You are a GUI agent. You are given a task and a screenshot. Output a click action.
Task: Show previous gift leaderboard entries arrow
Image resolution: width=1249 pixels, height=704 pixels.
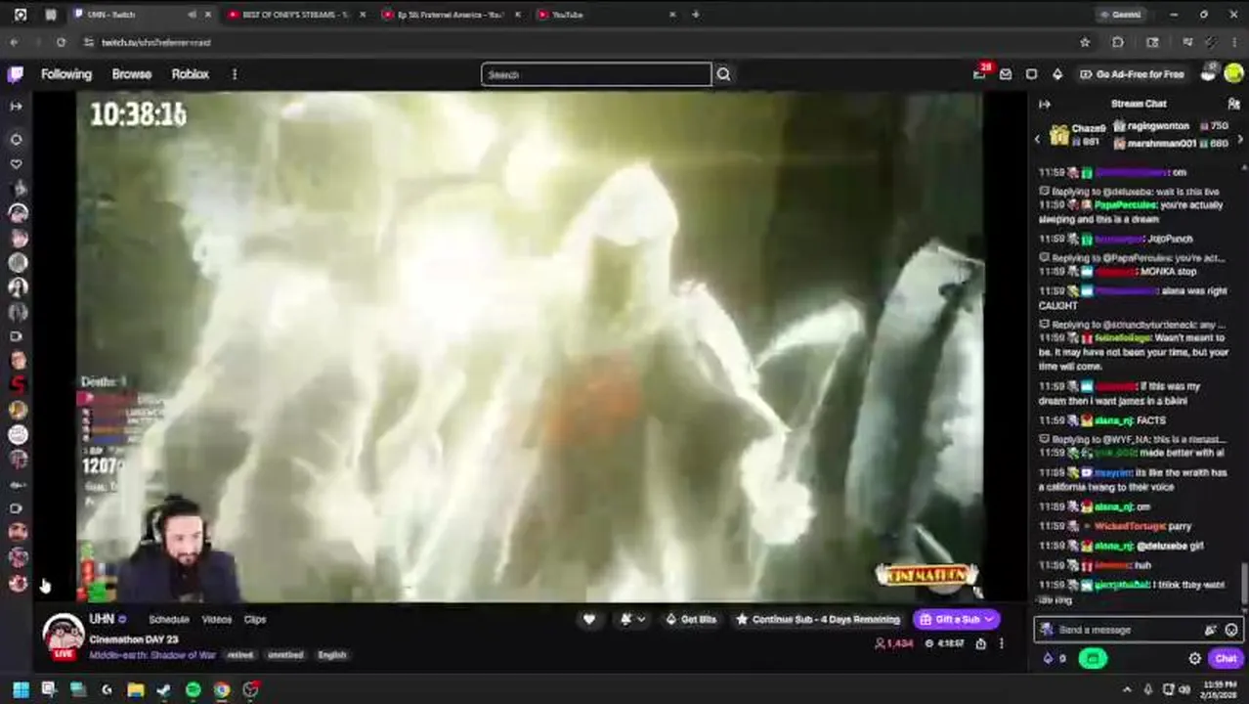[1037, 140]
